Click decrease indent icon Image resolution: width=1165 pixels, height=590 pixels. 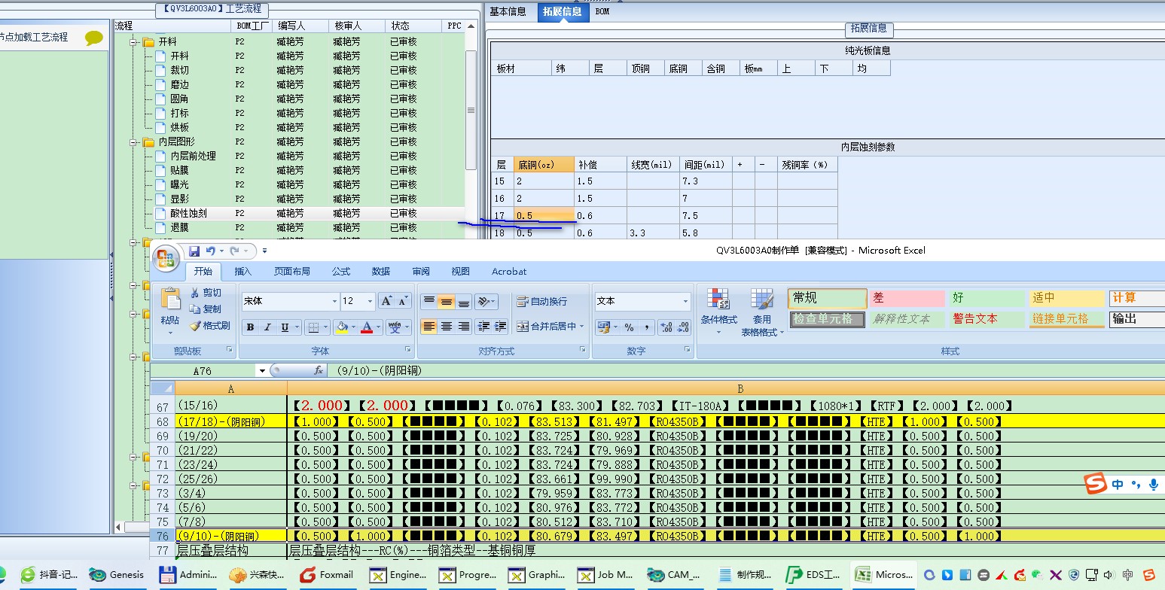click(483, 327)
